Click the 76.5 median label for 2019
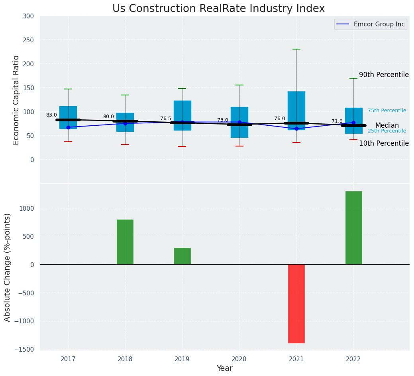This screenshot has width=414, height=376. click(165, 119)
